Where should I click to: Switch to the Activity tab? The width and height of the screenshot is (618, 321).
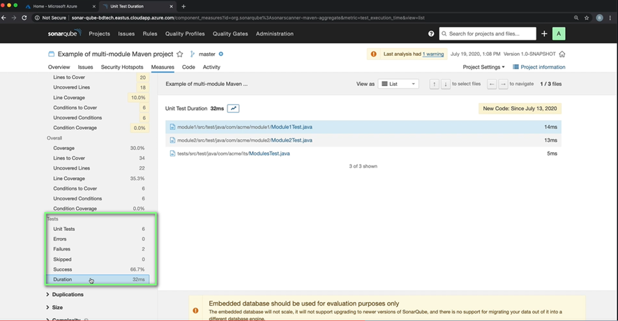click(x=211, y=67)
